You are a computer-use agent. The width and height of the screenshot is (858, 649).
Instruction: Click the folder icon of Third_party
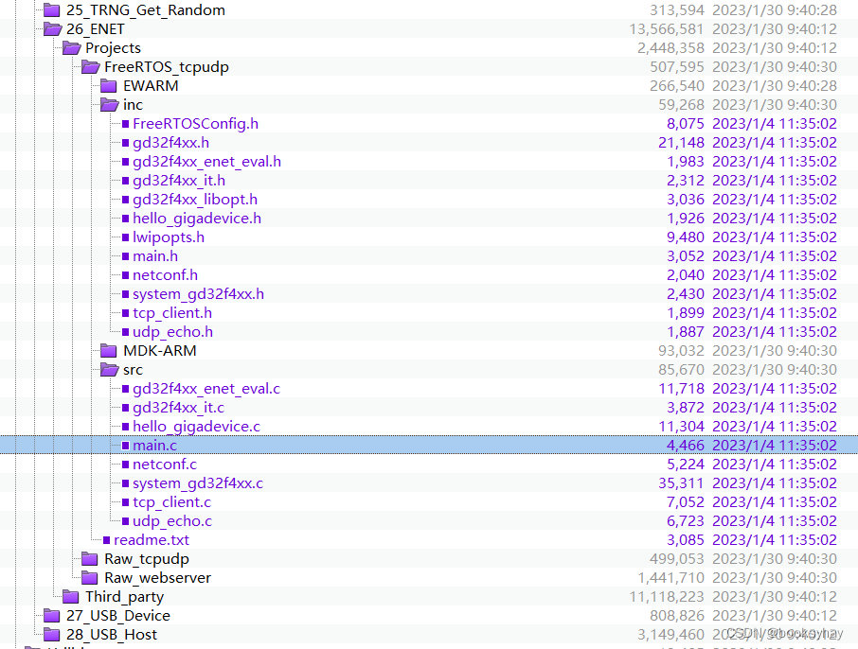pyautogui.click(x=72, y=596)
